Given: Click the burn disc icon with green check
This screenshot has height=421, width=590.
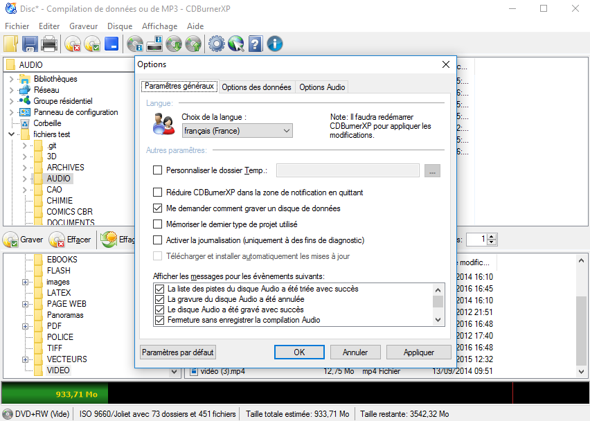Looking at the screenshot, I should [92, 44].
